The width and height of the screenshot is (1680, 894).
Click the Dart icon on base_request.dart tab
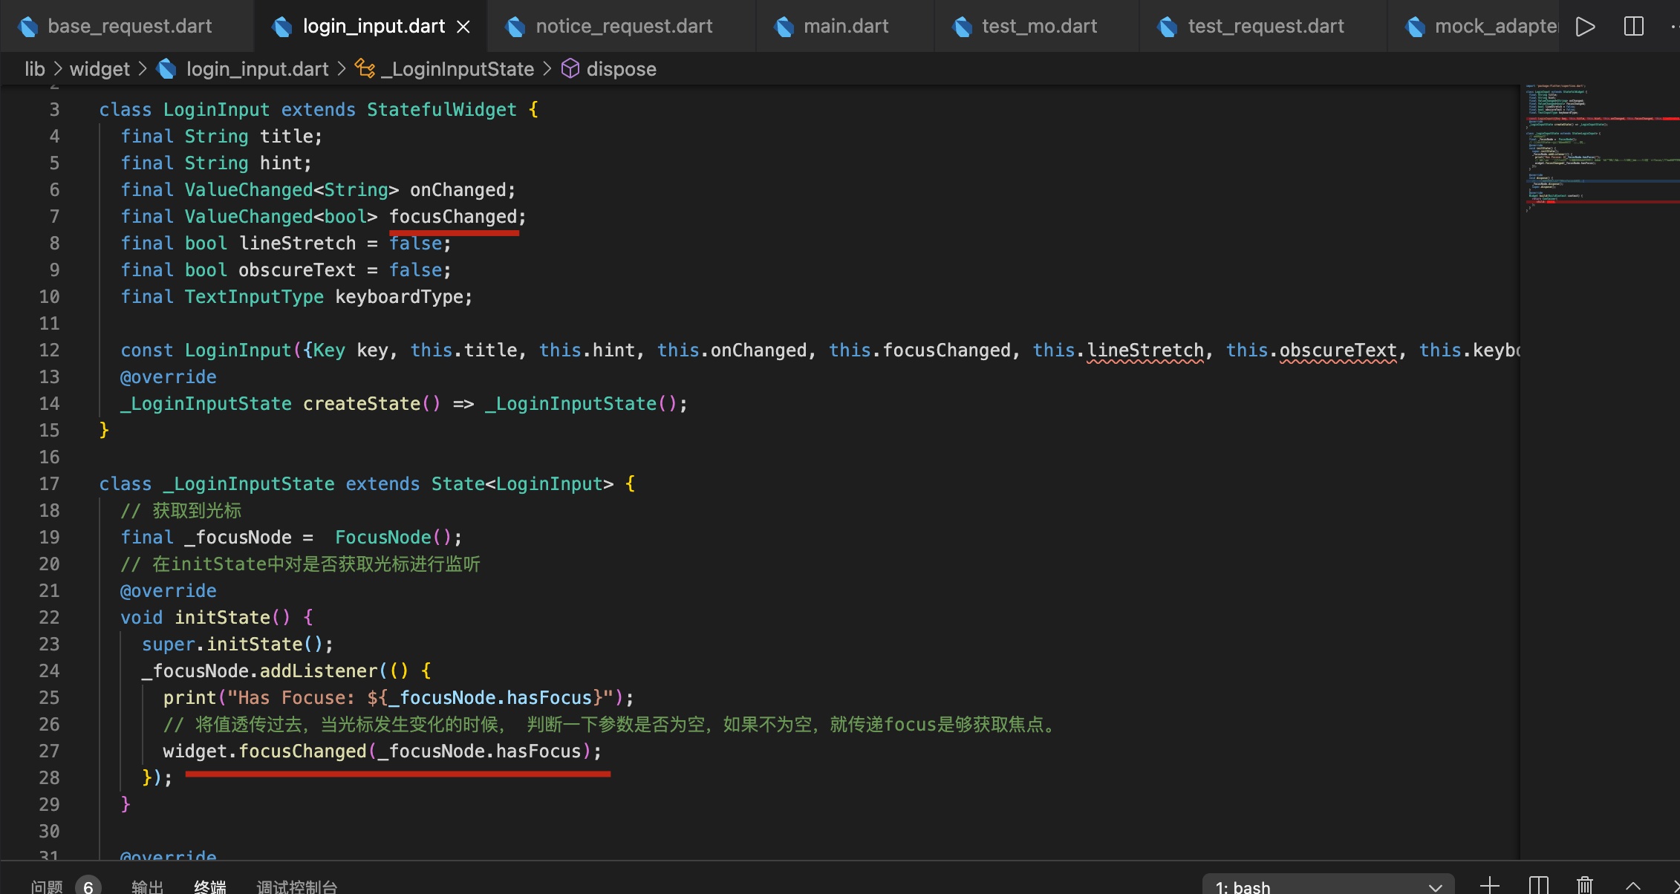pos(27,27)
